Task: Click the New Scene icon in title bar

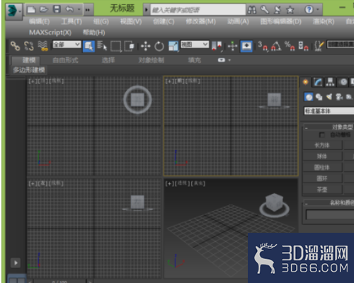Action: [x=31, y=10]
